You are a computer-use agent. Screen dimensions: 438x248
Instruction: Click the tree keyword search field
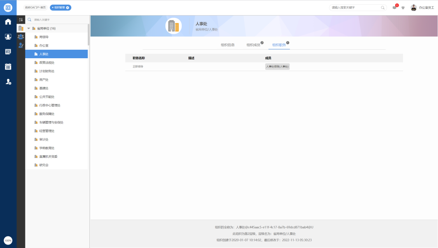tap(58, 19)
